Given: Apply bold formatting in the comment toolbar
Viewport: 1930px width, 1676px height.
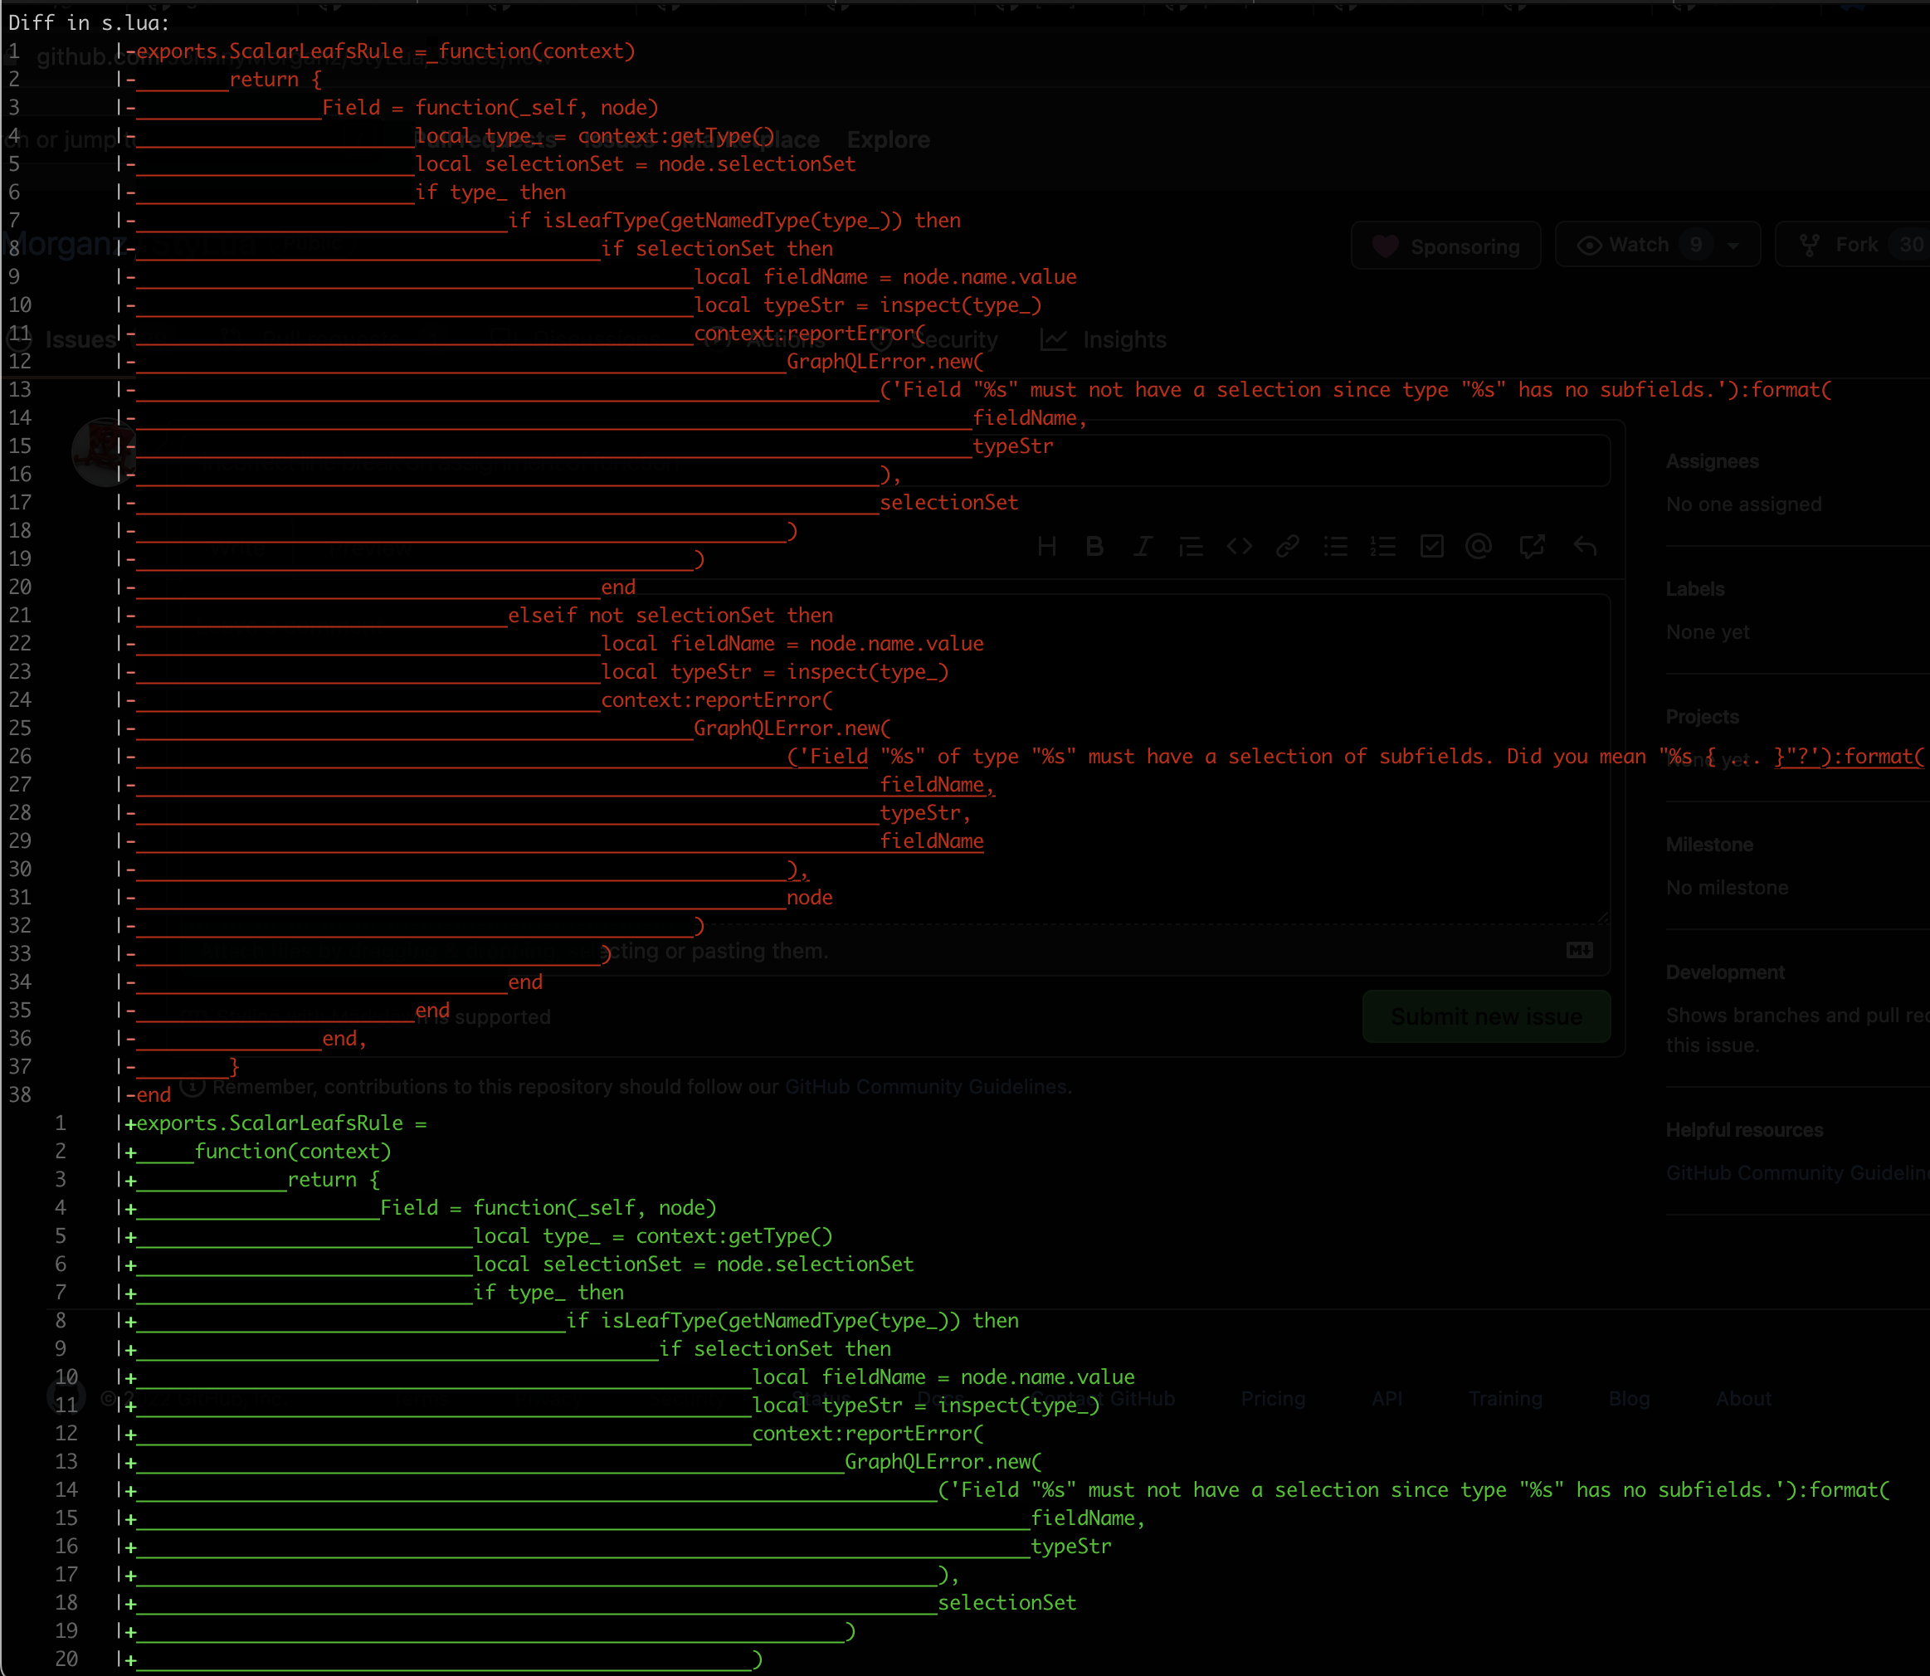Looking at the screenshot, I should [x=1094, y=547].
